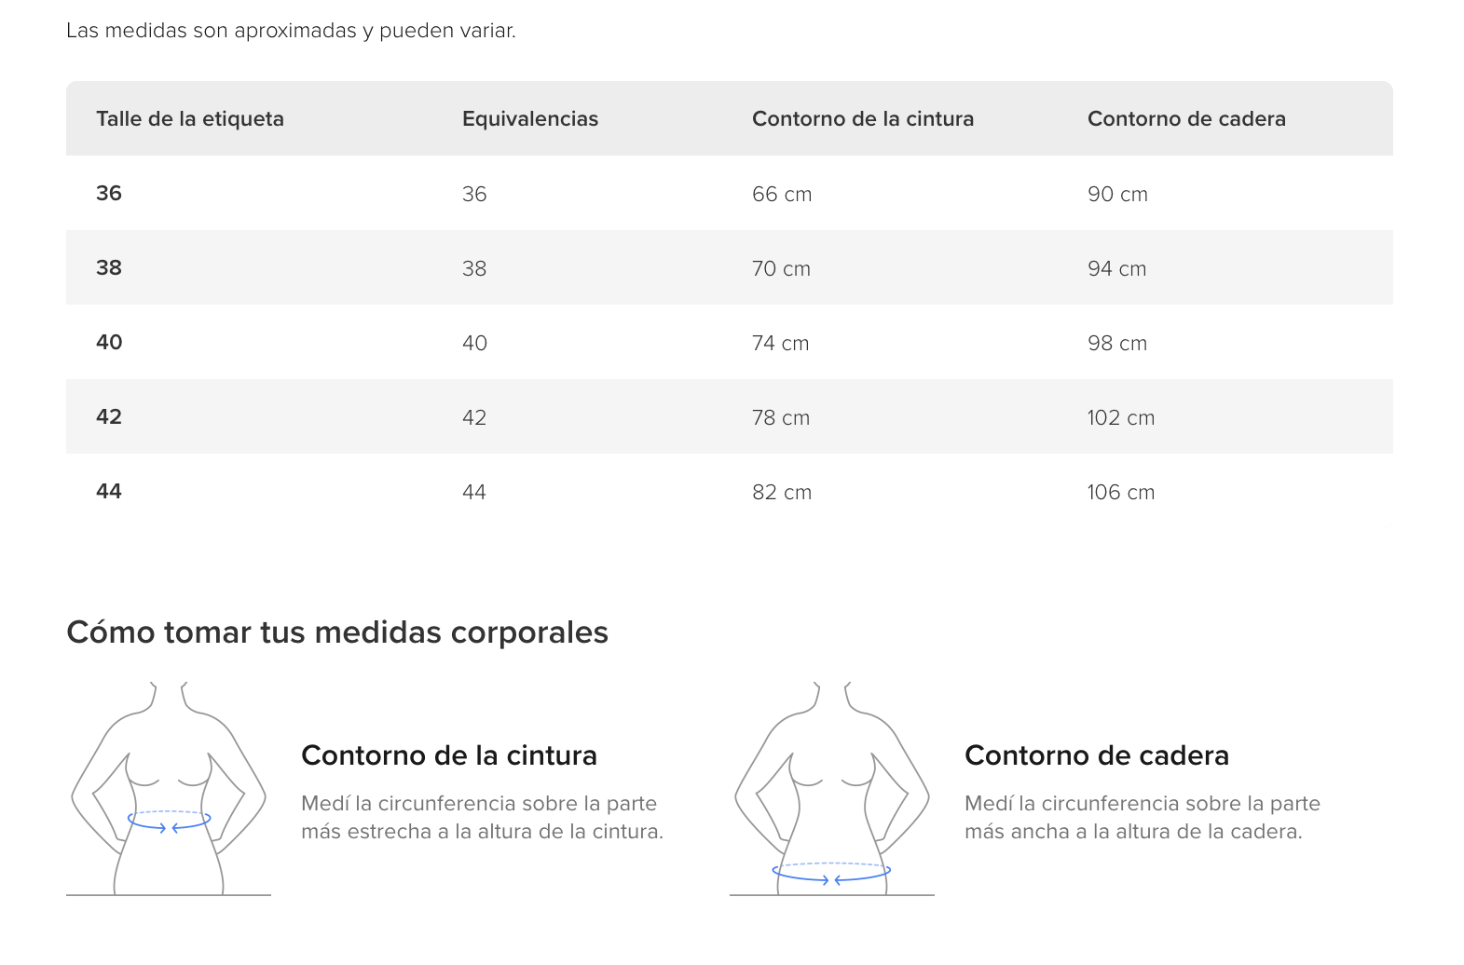Image resolution: width=1464 pixels, height=965 pixels.
Task: Click the 102 cm hip value
Action: pos(1121,417)
